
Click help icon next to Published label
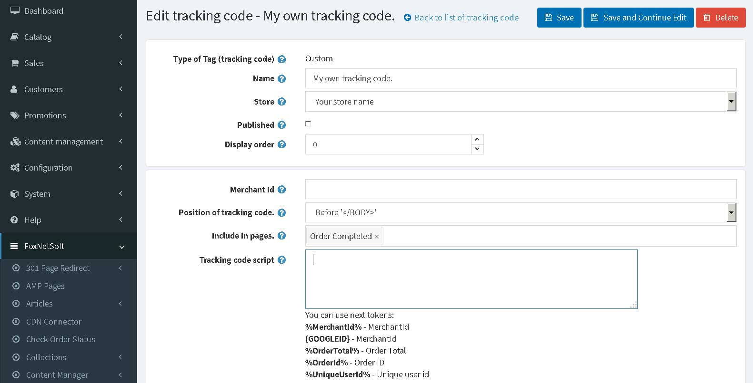point(281,125)
